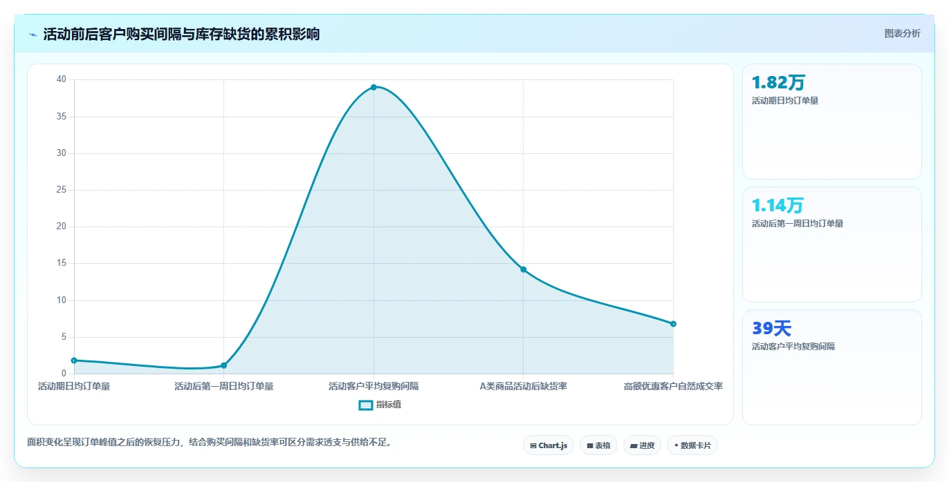Click data point for A类商品活动后缺货率
This screenshot has height=482, width=949.
coord(524,269)
